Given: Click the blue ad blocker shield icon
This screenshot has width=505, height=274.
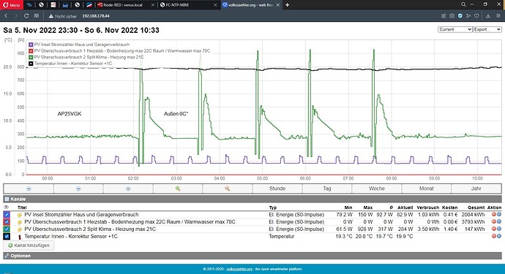Looking at the screenshot, I should tap(460, 16).
